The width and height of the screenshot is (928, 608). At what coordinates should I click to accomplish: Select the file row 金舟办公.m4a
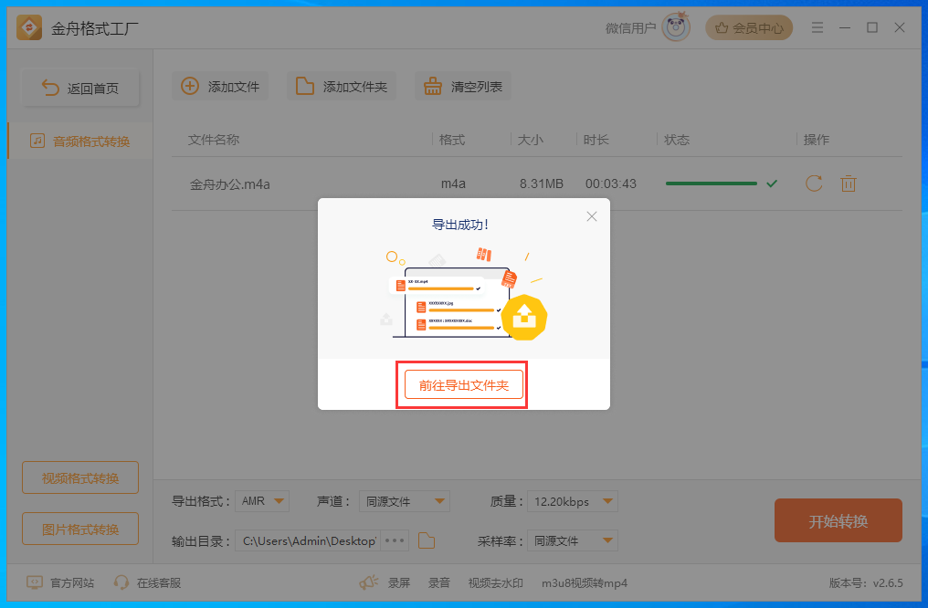[537, 183]
